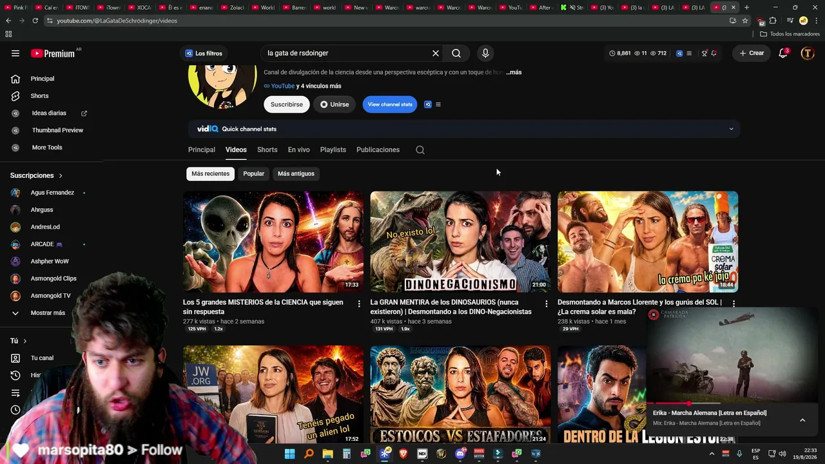Open the Publicaciones channel tab
The width and height of the screenshot is (825, 464).
[x=378, y=150]
